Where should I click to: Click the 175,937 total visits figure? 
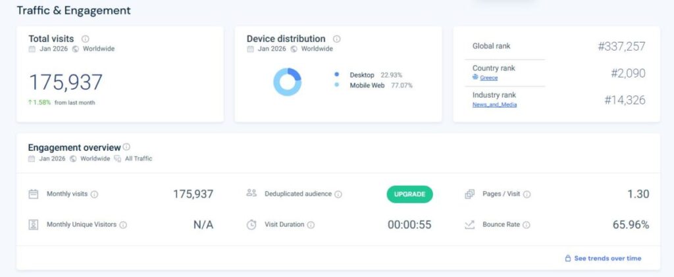[x=66, y=83]
